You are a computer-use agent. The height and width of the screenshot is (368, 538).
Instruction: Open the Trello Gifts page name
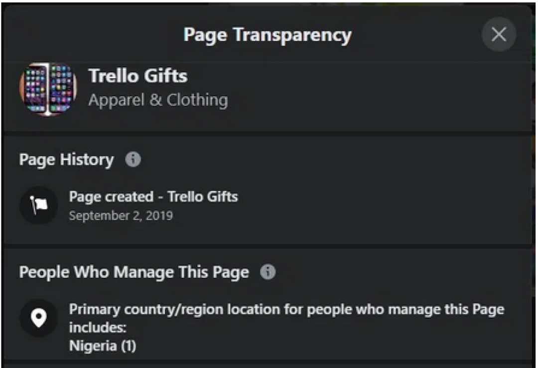click(138, 76)
